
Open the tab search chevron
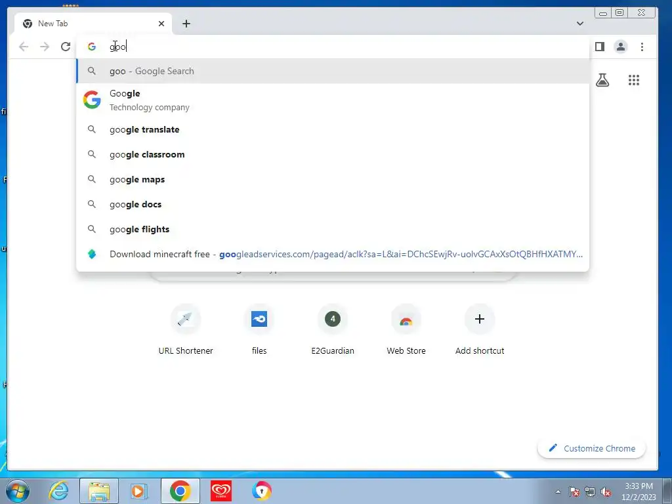580,24
